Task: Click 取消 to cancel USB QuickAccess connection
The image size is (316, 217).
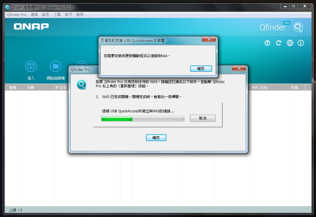Action: coord(203,118)
